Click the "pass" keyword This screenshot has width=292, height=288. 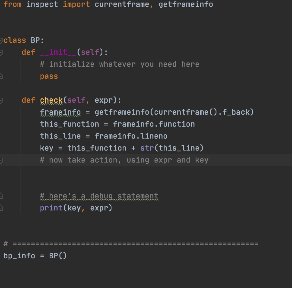point(49,76)
